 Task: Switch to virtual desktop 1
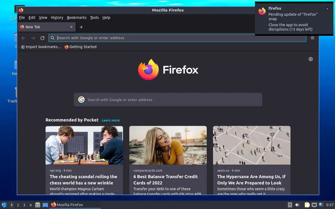pyautogui.click(x=12, y=205)
